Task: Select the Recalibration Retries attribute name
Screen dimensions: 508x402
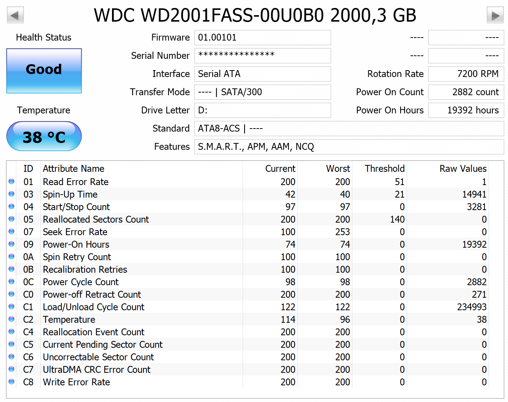Action: pyautogui.click(x=85, y=270)
